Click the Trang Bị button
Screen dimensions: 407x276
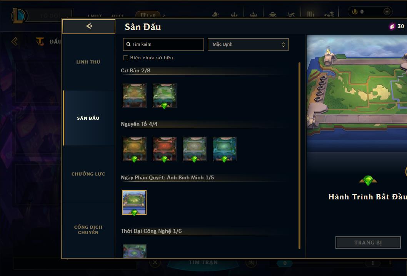pyautogui.click(x=368, y=243)
